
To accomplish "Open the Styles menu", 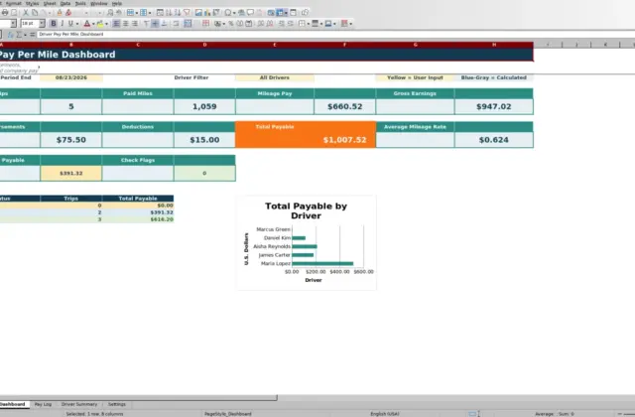I will click(32, 3).
